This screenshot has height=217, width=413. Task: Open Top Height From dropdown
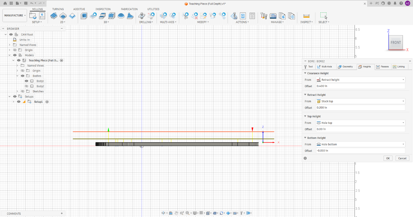[360, 123]
